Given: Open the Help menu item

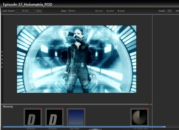Looking at the screenshot, I should pos(177,11).
